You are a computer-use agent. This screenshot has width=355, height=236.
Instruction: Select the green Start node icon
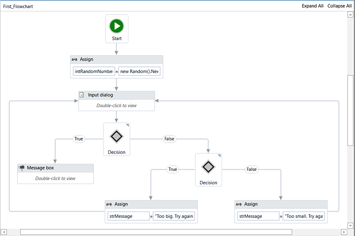click(x=117, y=26)
